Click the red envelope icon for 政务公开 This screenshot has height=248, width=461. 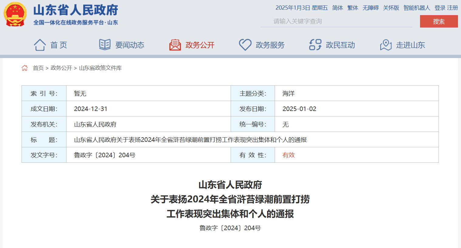click(175, 45)
